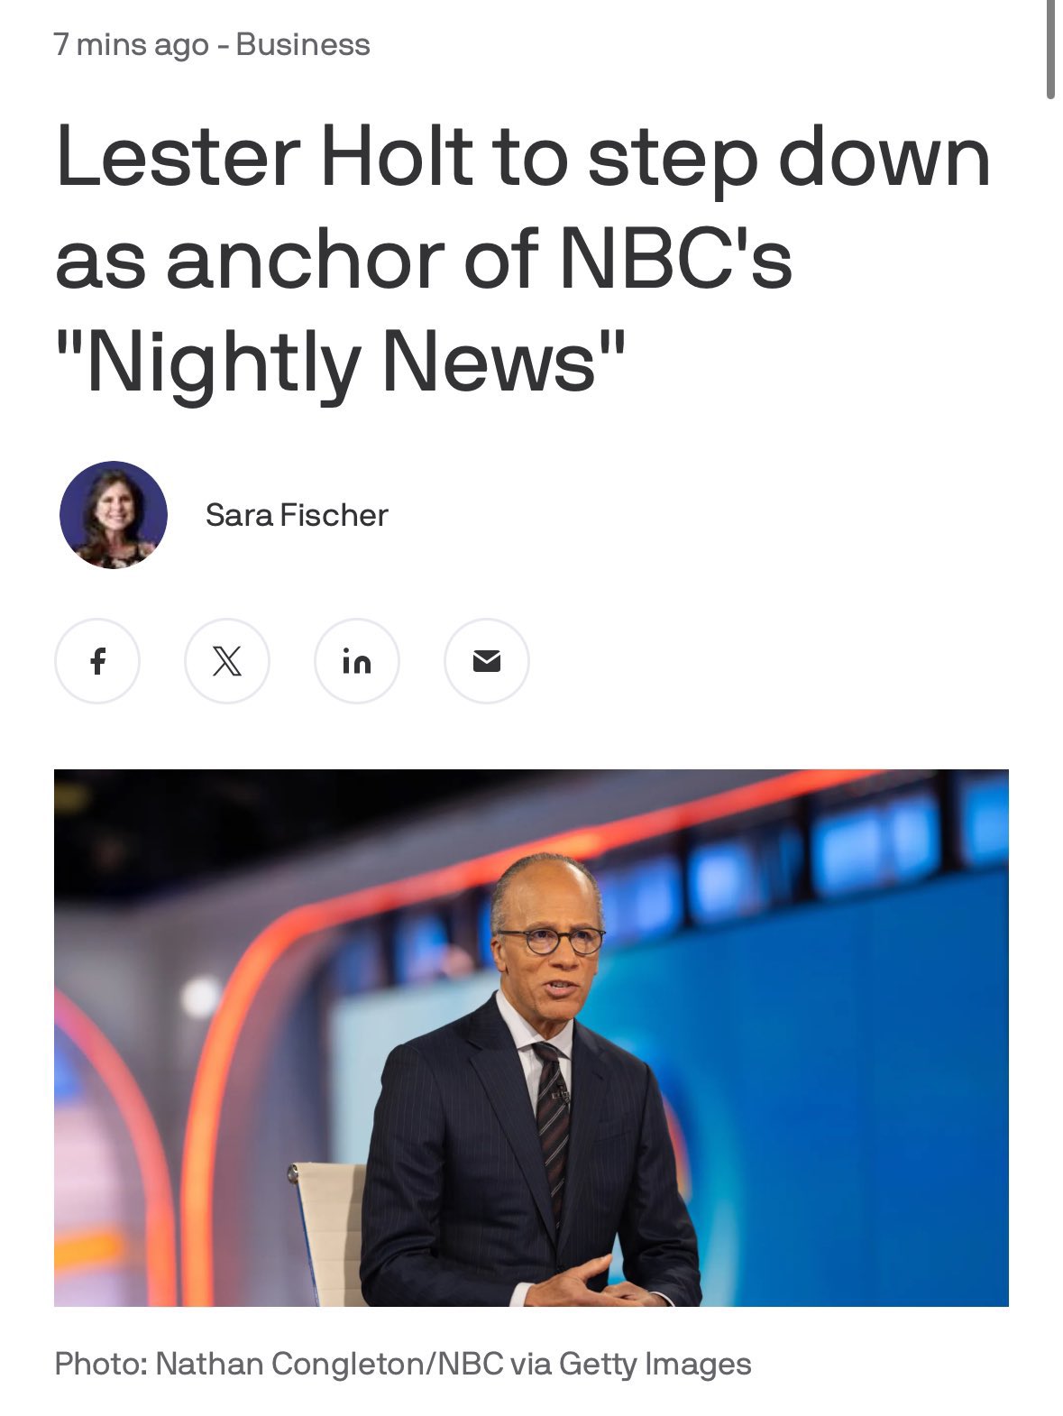Click the Lester Holt headline text

pos(523,259)
